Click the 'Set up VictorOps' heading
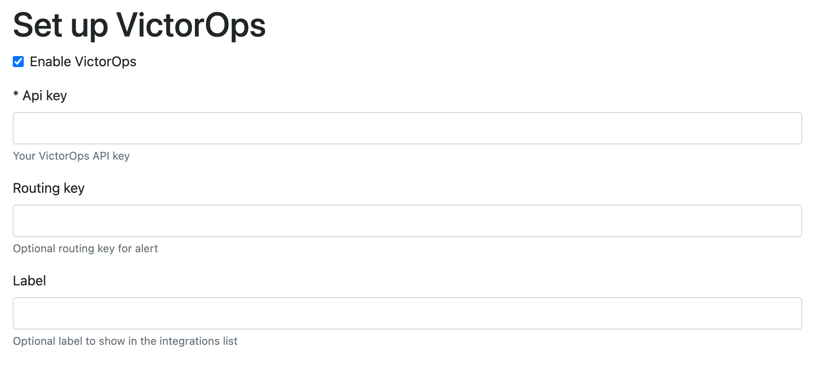 (x=139, y=25)
